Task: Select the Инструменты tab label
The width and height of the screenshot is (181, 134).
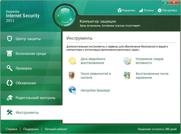Action: tap(27, 112)
